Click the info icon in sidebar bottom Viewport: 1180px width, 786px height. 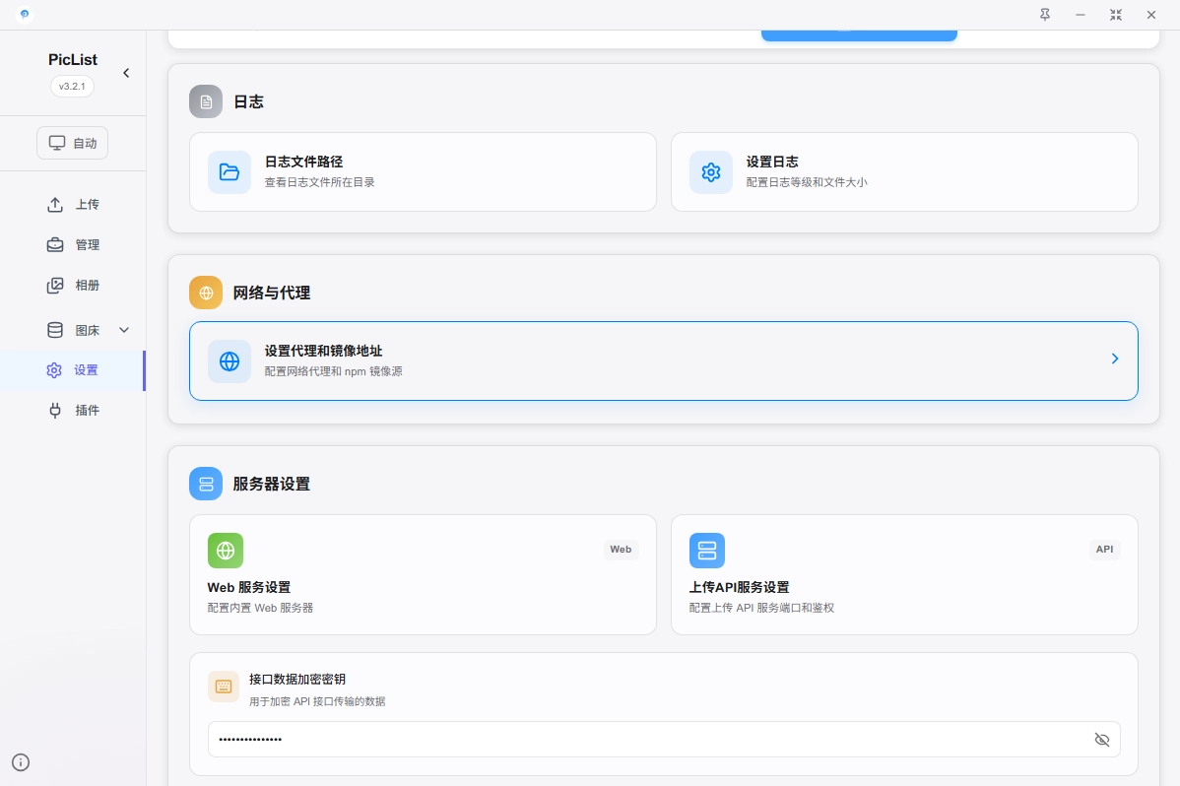(x=21, y=761)
